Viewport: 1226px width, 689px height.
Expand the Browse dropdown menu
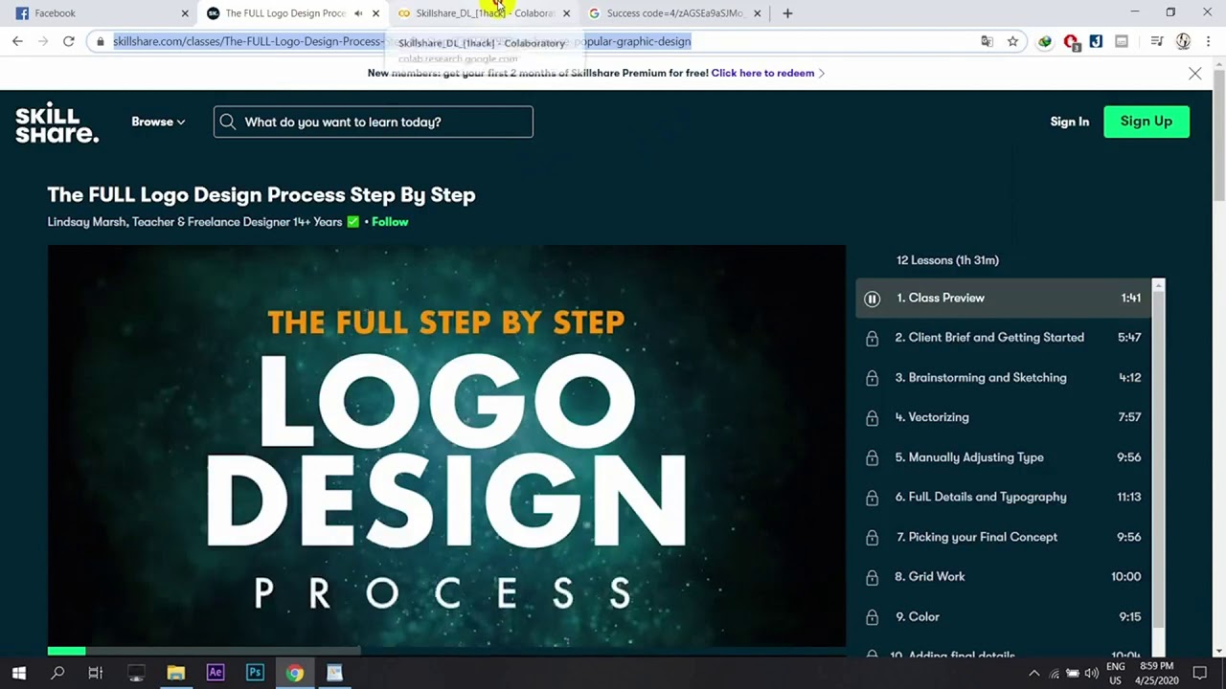pyautogui.click(x=158, y=122)
